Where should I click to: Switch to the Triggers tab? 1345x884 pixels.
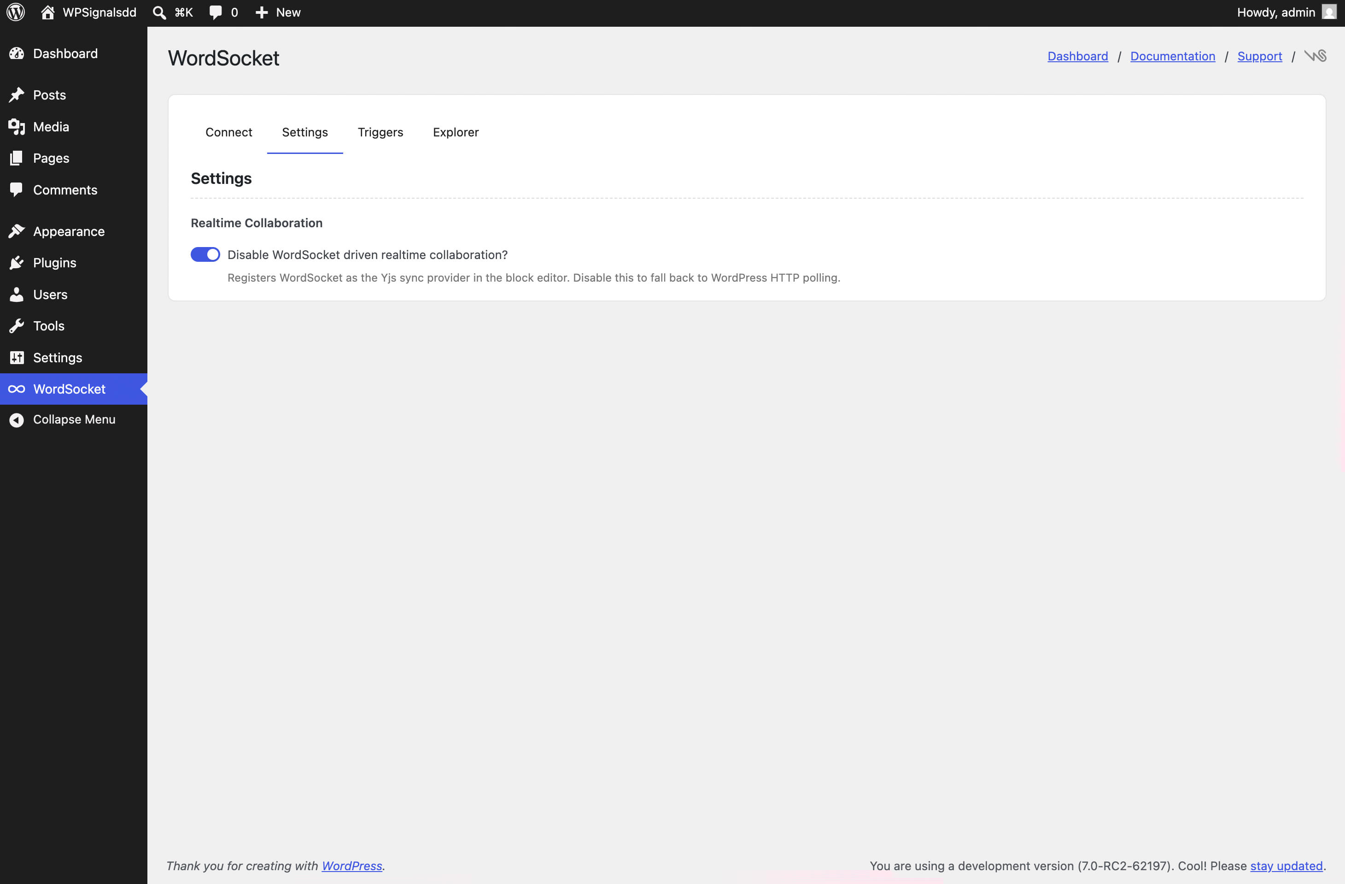(380, 132)
